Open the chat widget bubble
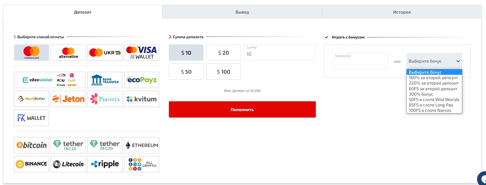 point(482,178)
